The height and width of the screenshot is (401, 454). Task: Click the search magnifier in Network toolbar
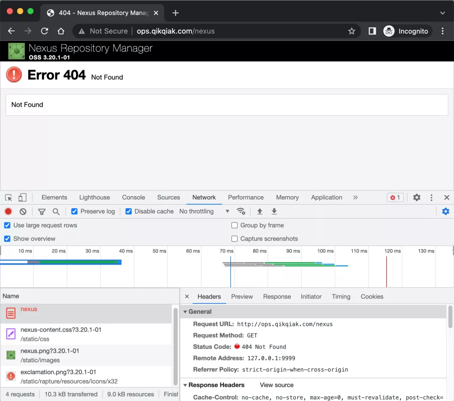56,212
